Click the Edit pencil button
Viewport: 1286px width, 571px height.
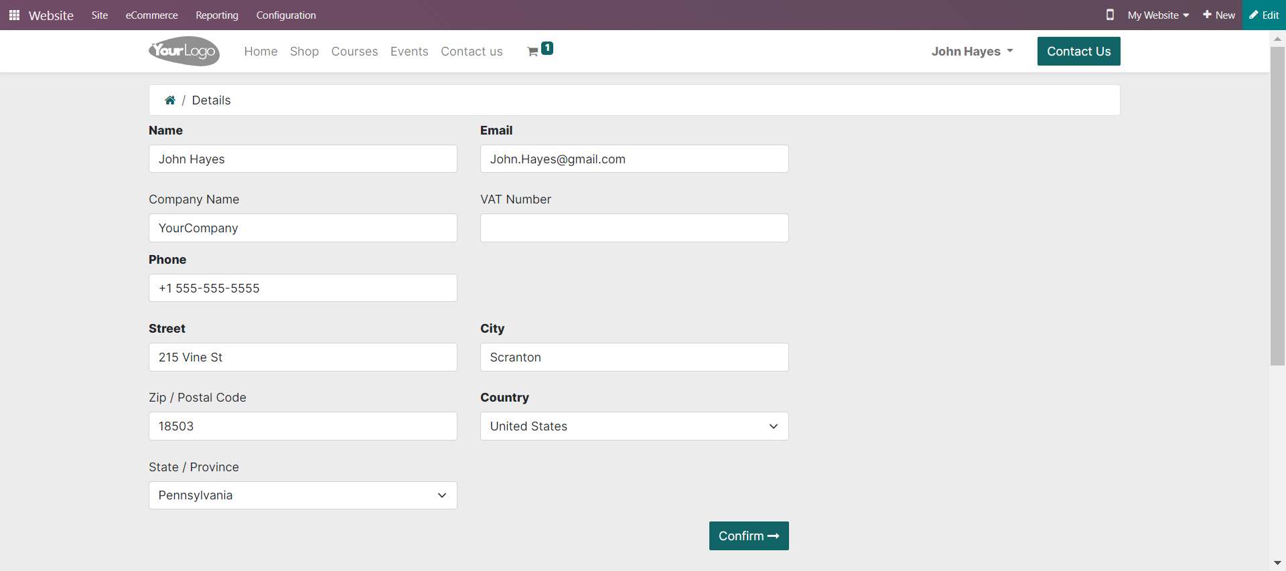click(1264, 15)
